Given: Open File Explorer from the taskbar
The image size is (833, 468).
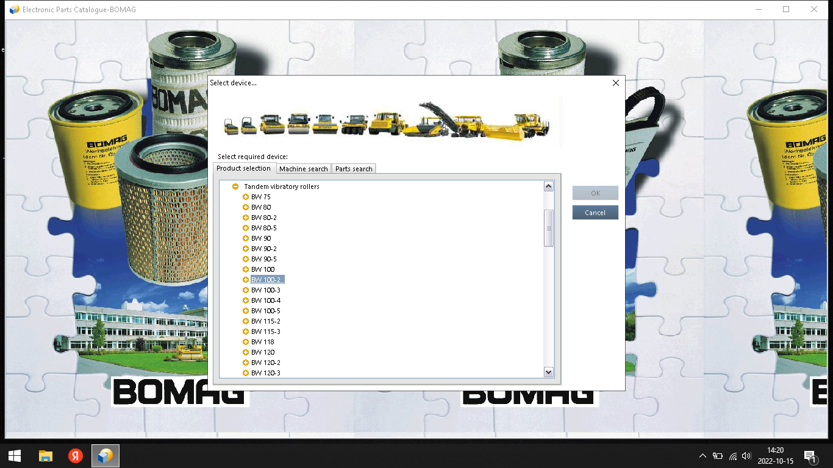Looking at the screenshot, I should pyautogui.click(x=46, y=456).
